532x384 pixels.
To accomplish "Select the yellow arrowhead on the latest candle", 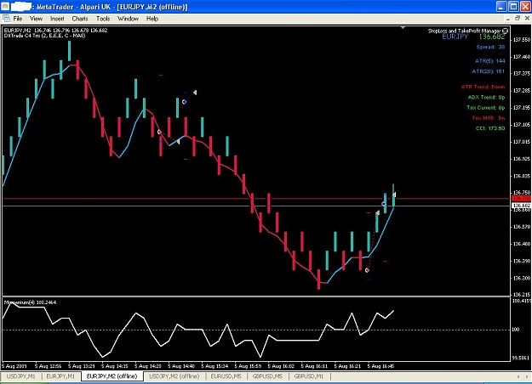I will (394, 195).
